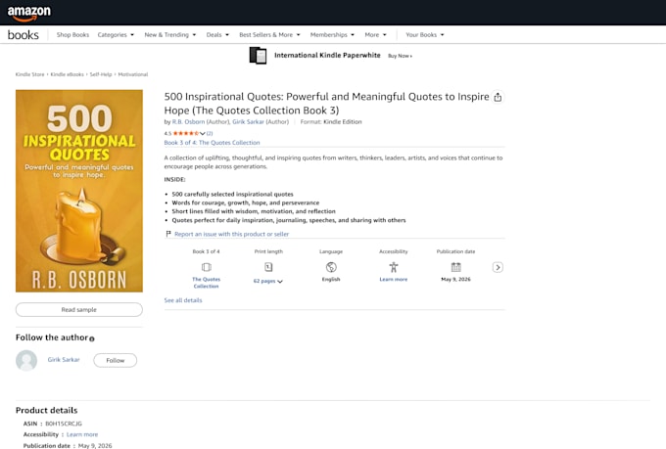Click the Amazon logo
The image size is (666, 449).
[x=28, y=13]
